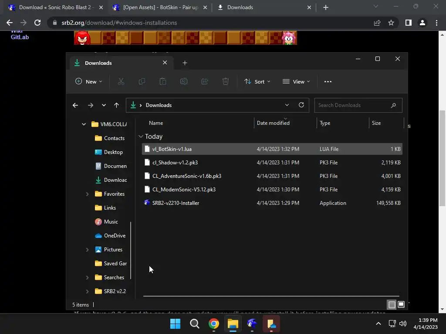Image resolution: width=446 pixels, height=334 pixels.
Task: Open Windows Start menu
Action: click(175, 324)
